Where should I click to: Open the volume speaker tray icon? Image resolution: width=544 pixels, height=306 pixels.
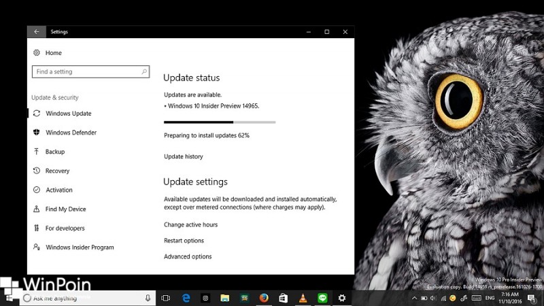[x=433, y=298]
